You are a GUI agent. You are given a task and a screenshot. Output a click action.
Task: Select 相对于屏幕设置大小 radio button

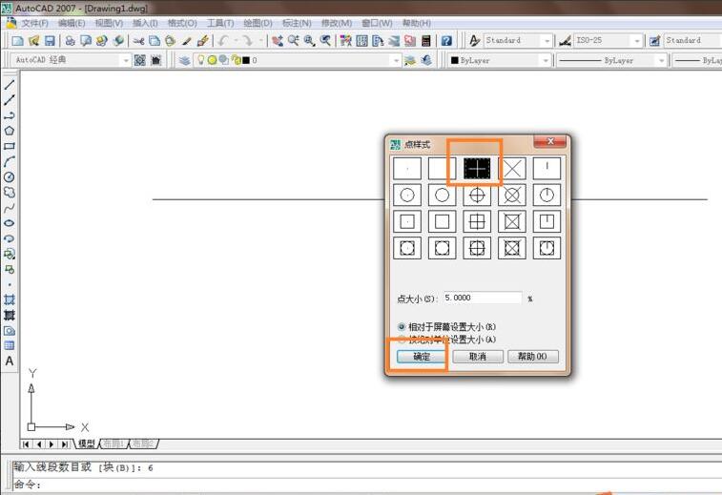point(402,327)
